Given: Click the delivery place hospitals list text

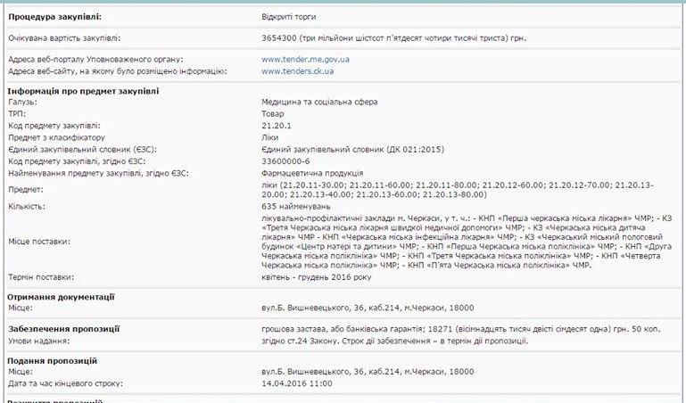Looking at the screenshot, I should 467,242.
